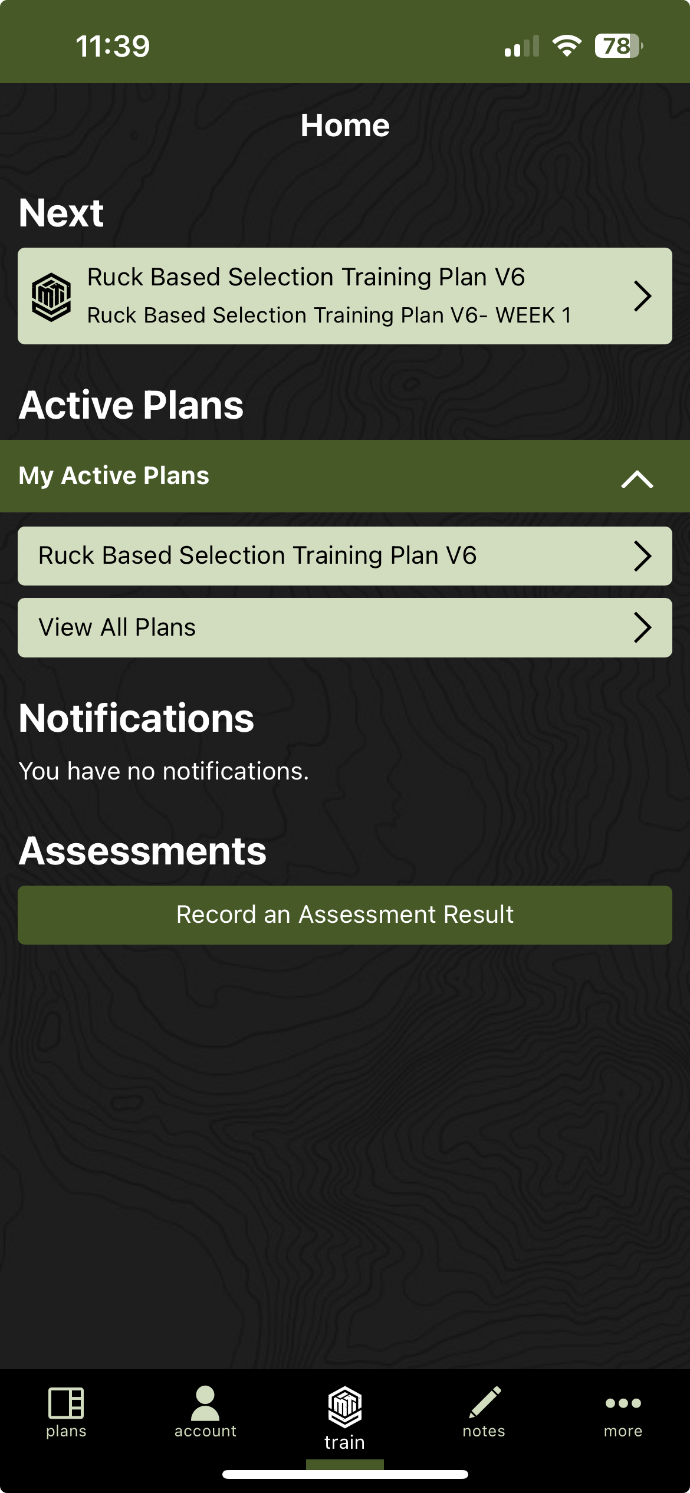
Task: Tap the more three-dots icon
Action: (623, 1403)
